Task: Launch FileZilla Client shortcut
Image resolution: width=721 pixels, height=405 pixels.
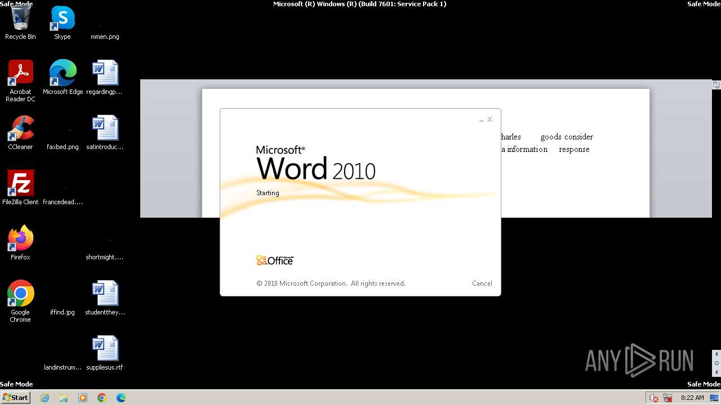Action: [20, 188]
